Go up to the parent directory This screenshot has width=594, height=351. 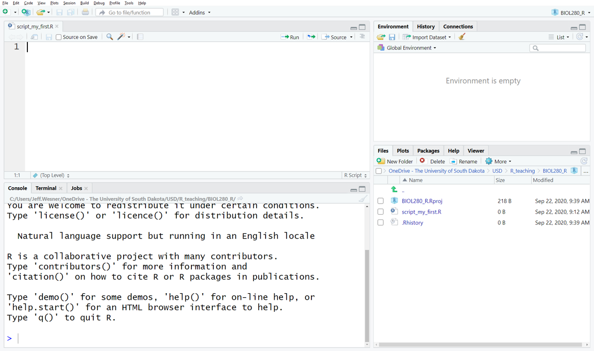pyautogui.click(x=394, y=190)
